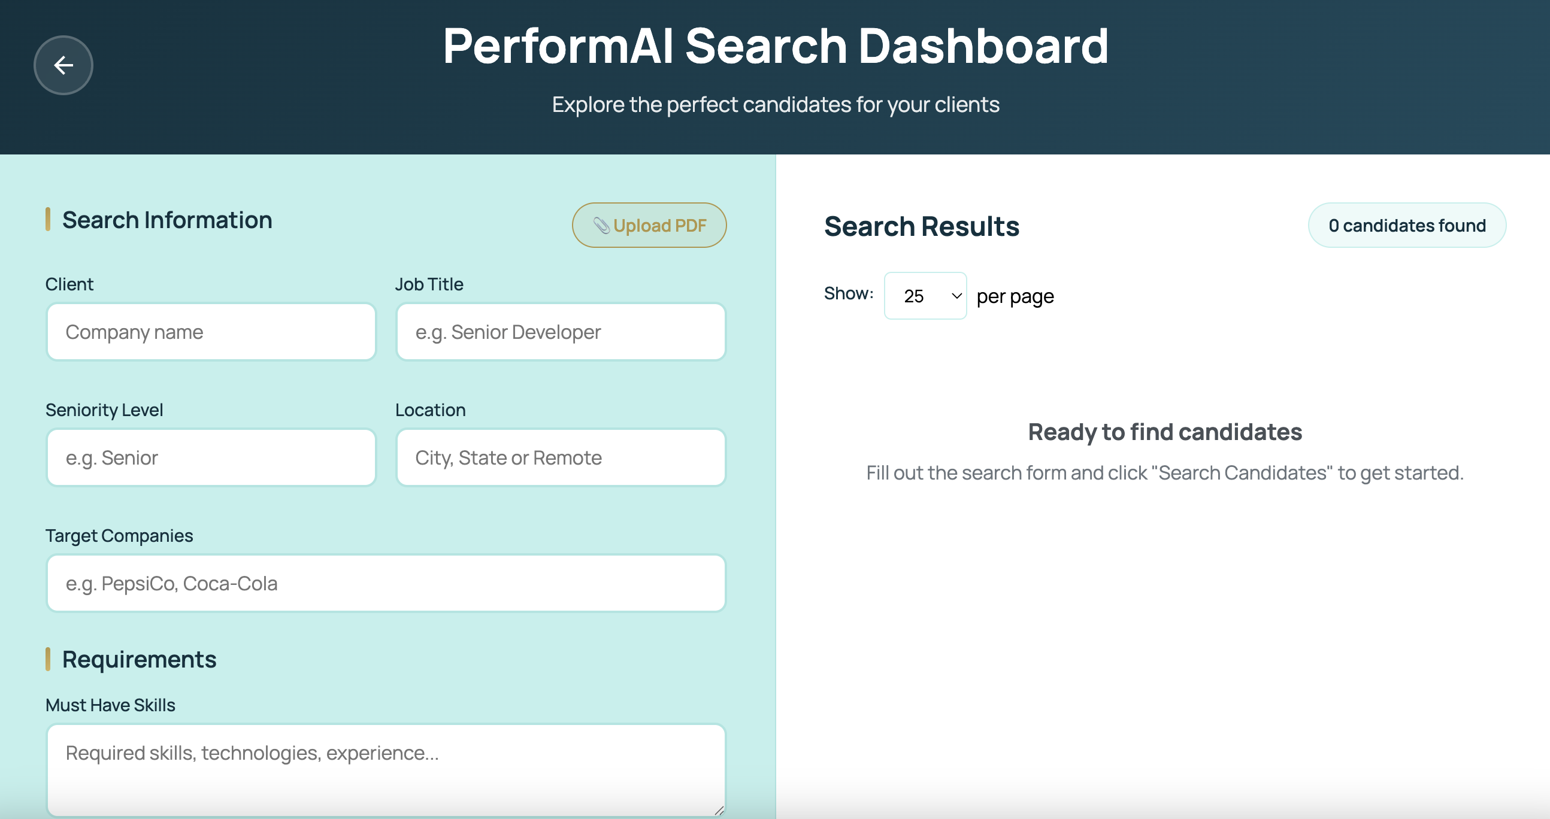Click into the Client company name field
The width and height of the screenshot is (1550, 819).
(x=211, y=331)
